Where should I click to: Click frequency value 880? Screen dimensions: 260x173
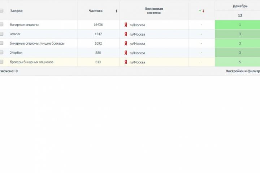(98, 53)
